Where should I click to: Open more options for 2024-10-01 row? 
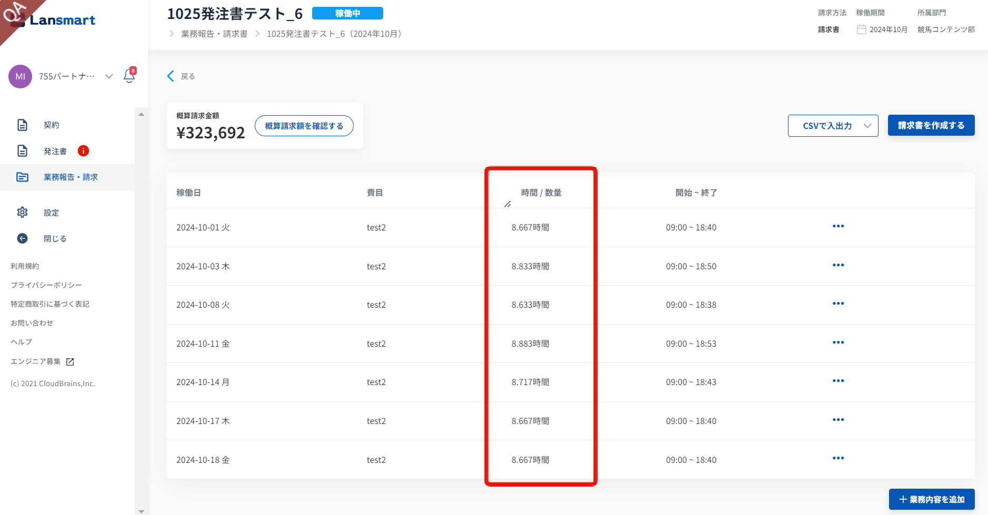pyautogui.click(x=839, y=226)
